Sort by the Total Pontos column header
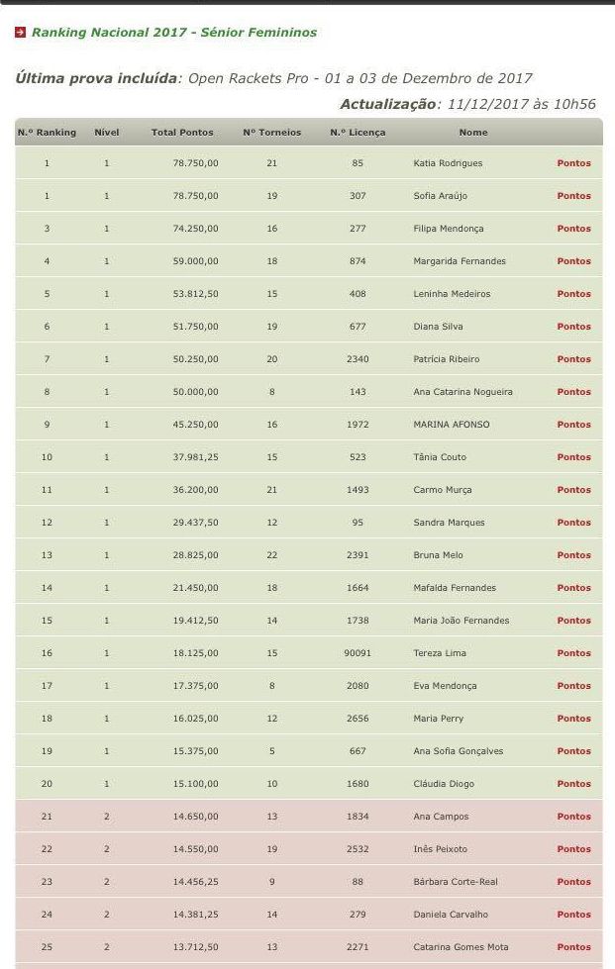Viewport: 615px width, 969px height. 182,132
